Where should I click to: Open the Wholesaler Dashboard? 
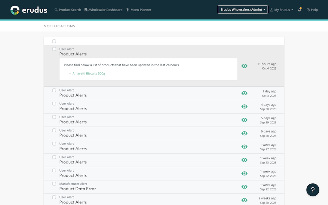(103, 10)
